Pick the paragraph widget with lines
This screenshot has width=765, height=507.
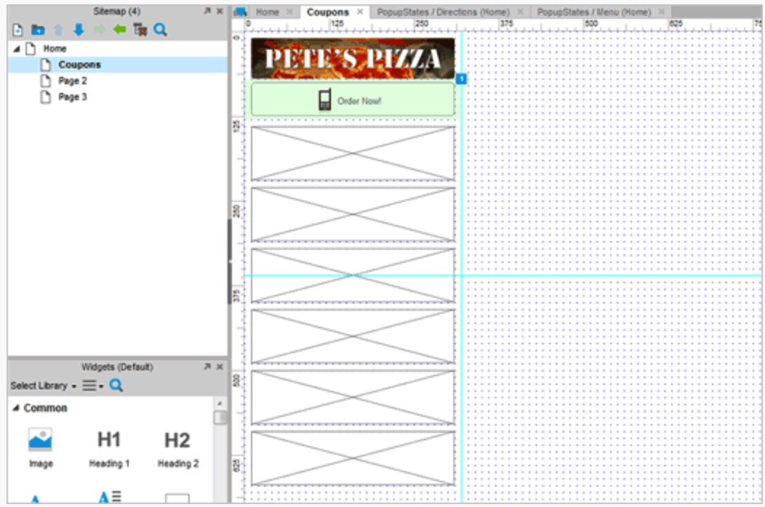pyautogui.click(x=109, y=498)
